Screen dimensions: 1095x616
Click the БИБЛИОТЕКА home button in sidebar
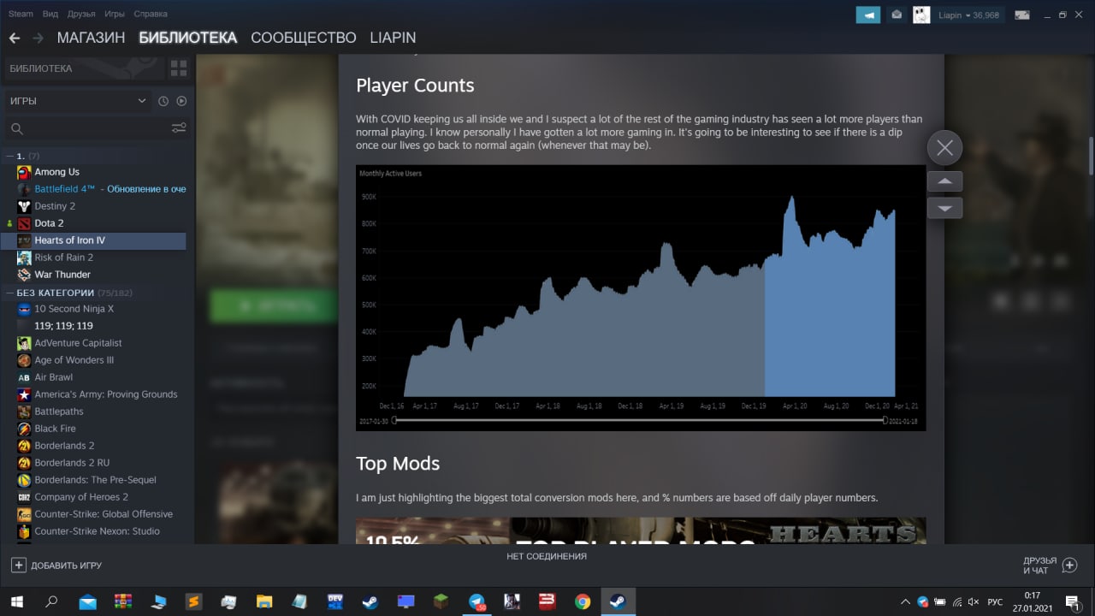(x=83, y=68)
